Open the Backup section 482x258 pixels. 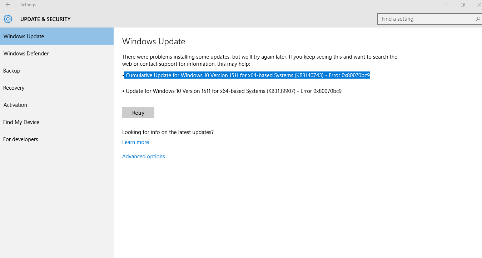57,70
